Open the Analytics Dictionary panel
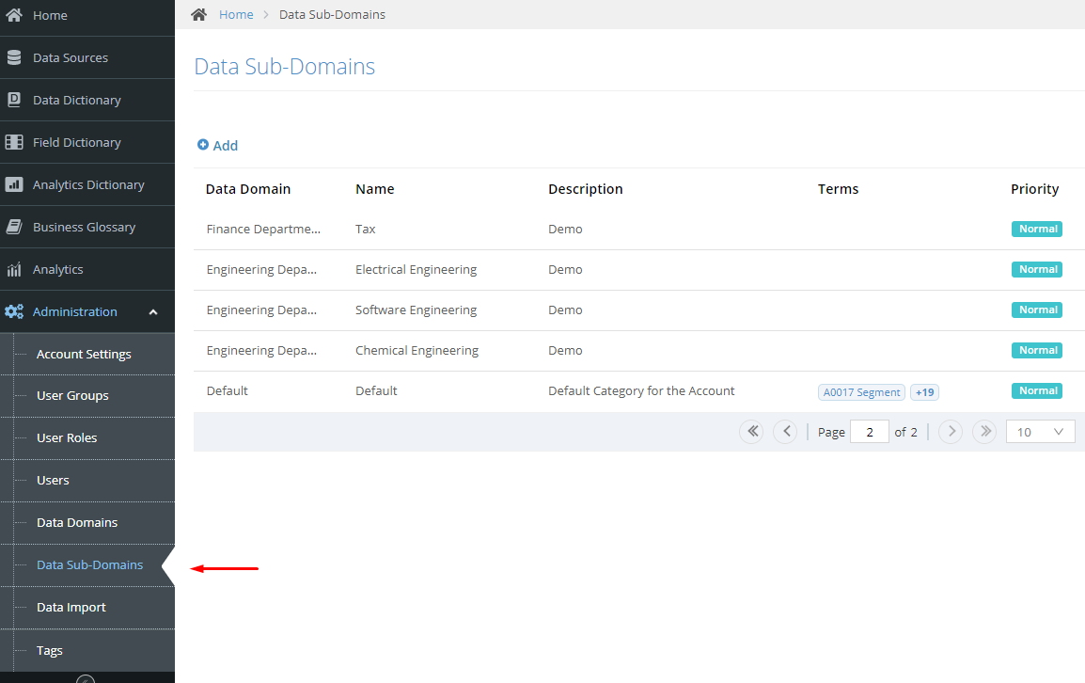This screenshot has height=683, width=1085. pyautogui.click(x=15, y=184)
